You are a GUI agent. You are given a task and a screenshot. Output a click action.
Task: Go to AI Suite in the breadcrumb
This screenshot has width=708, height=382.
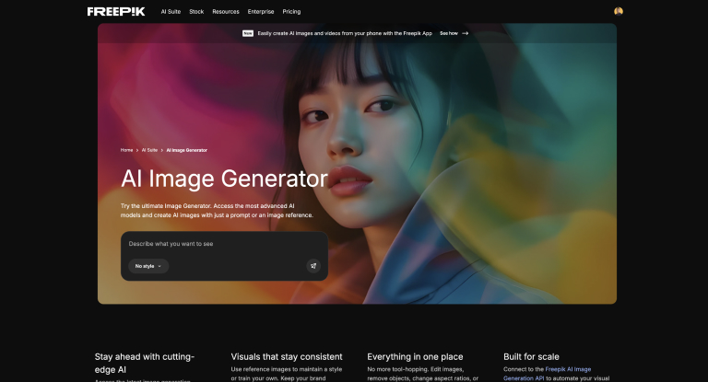point(149,150)
